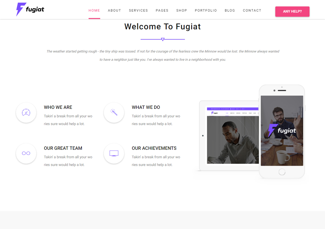Click the triangle divider under the welcome heading

[x=163, y=39]
